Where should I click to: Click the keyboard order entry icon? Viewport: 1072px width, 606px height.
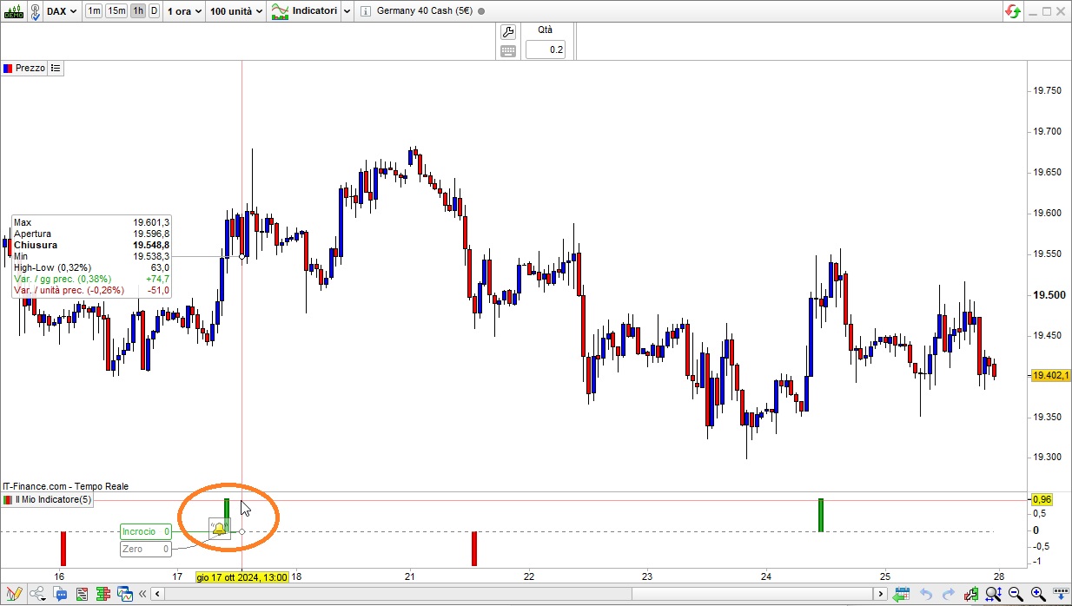[508, 50]
